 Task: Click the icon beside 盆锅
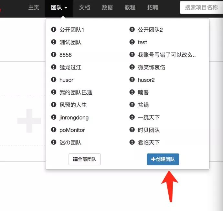pos(132,104)
